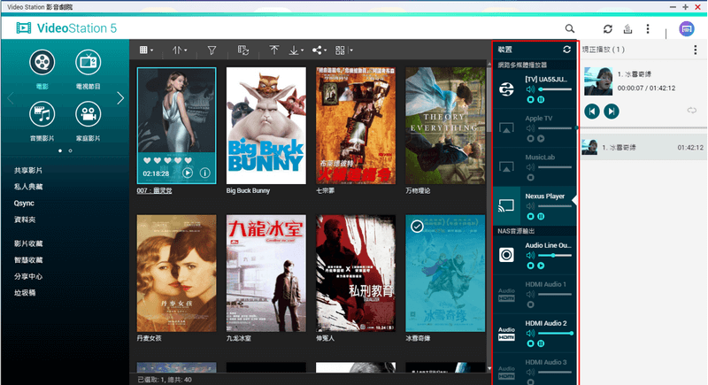
Task: Skip to next track in now playing
Action: click(612, 111)
